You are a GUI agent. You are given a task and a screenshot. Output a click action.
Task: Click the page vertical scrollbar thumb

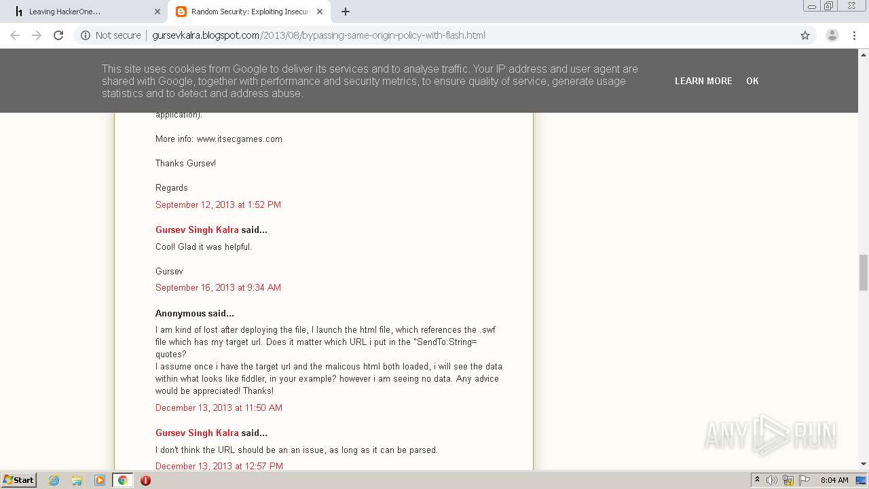pyautogui.click(x=864, y=272)
